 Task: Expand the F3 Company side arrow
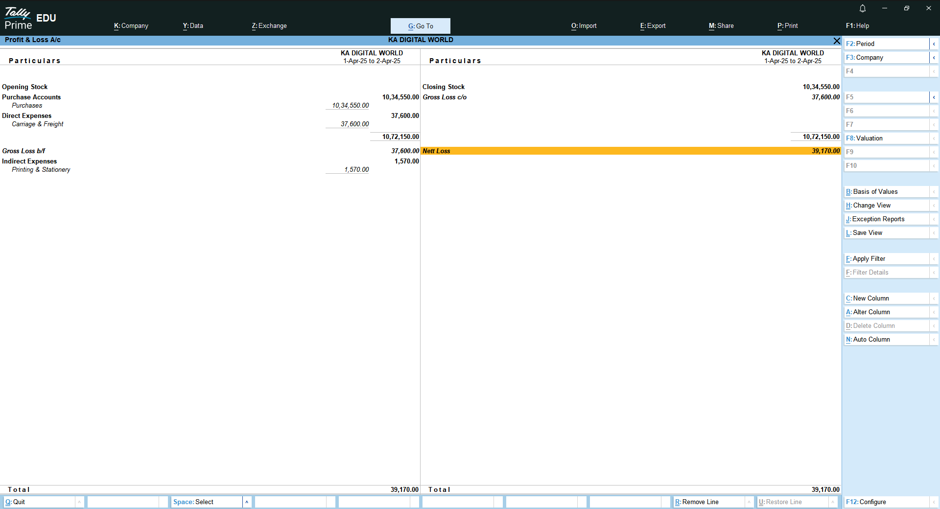tap(934, 58)
